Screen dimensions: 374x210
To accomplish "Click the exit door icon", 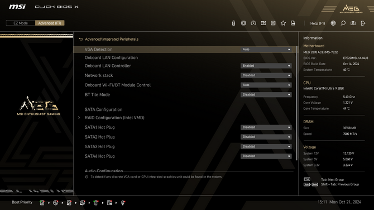I will pyautogui.click(x=363, y=23).
